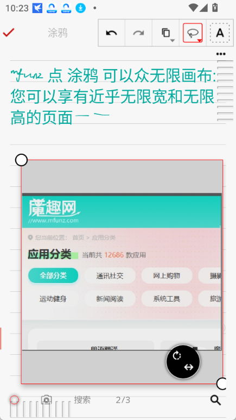
Task: Click the top-left resize handle circle
Action: tap(21, 160)
